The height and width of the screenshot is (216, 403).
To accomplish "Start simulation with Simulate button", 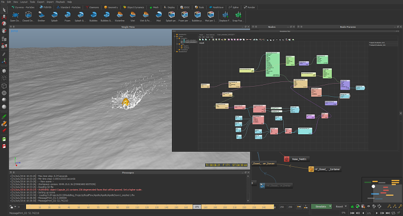I will (321, 207).
